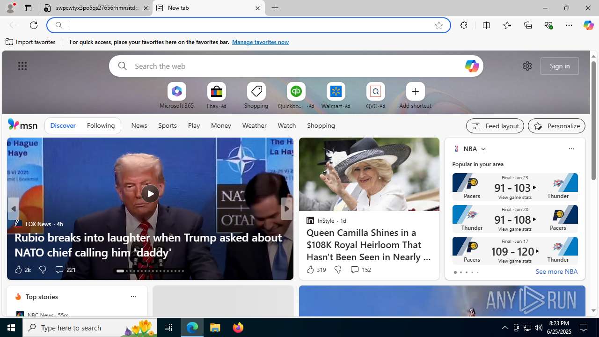The width and height of the screenshot is (599, 337).
Task: Click the browser Refresh button
Action: pyautogui.click(x=33, y=25)
